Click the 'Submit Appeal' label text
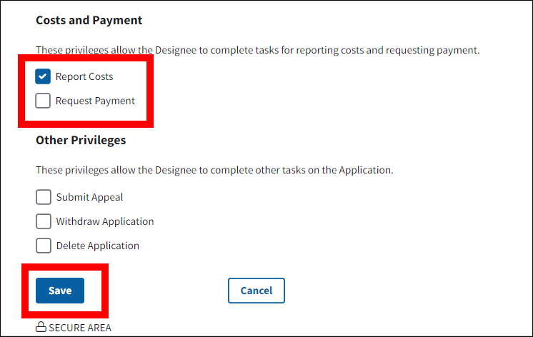 89,197
